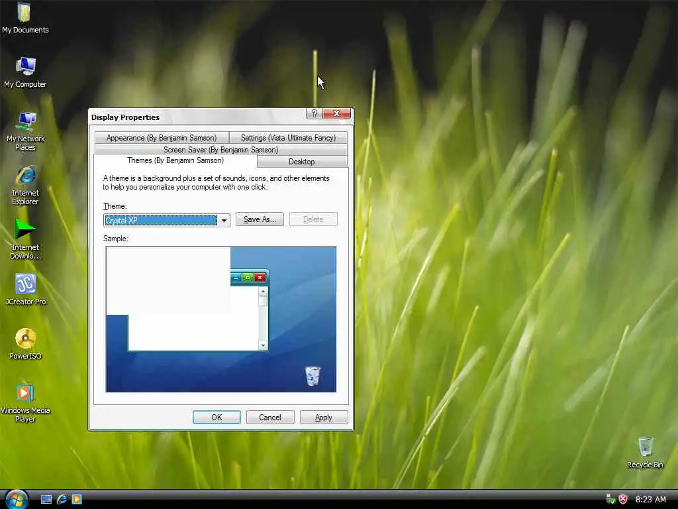Image resolution: width=678 pixels, height=509 pixels.
Task: Click the Display Properties title bar
Action: (x=197, y=117)
